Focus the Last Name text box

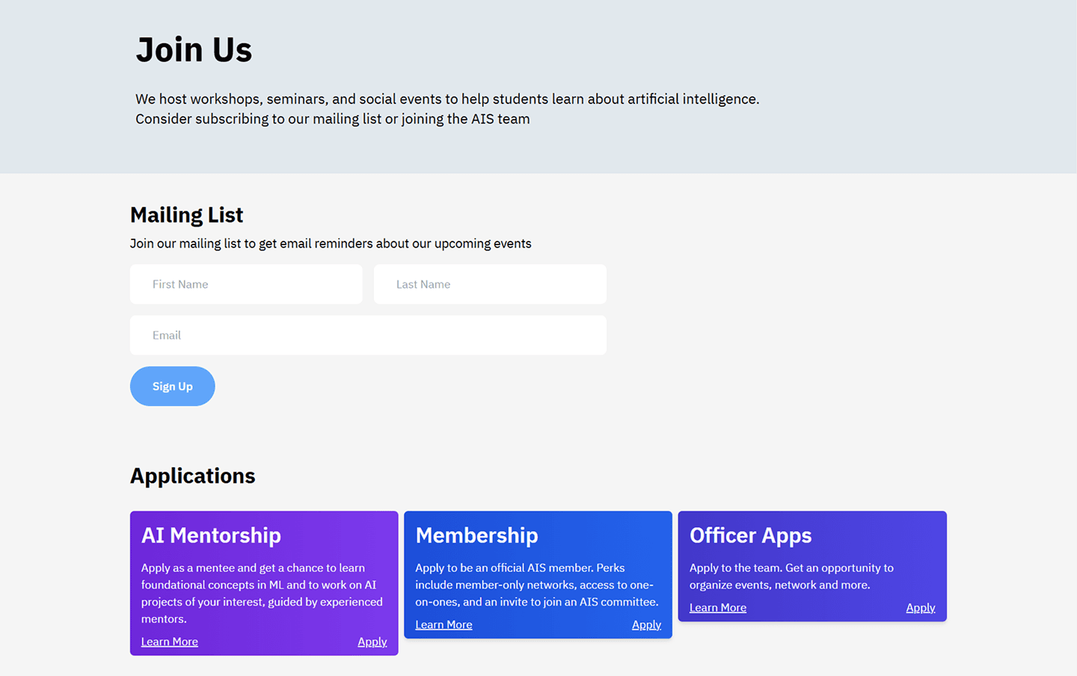(x=490, y=284)
